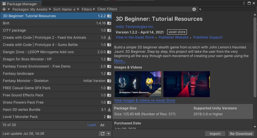Select 3D Beginner: Tutorial Resources row
The height and width of the screenshot is (138, 257).
[x=56, y=16]
